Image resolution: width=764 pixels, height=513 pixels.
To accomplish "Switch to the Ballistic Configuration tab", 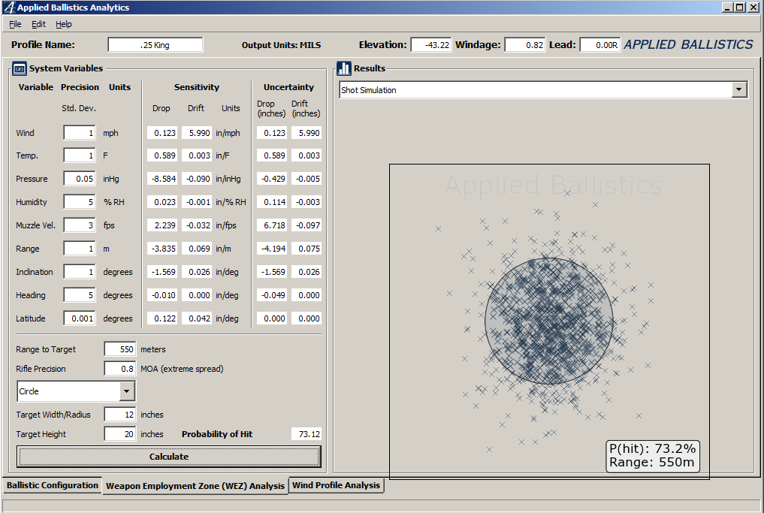I will (52, 485).
